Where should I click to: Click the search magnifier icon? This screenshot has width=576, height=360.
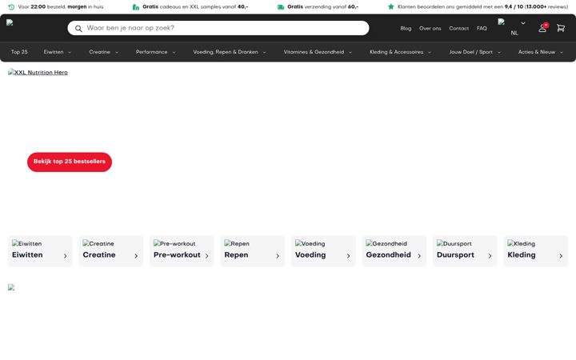[x=78, y=28]
